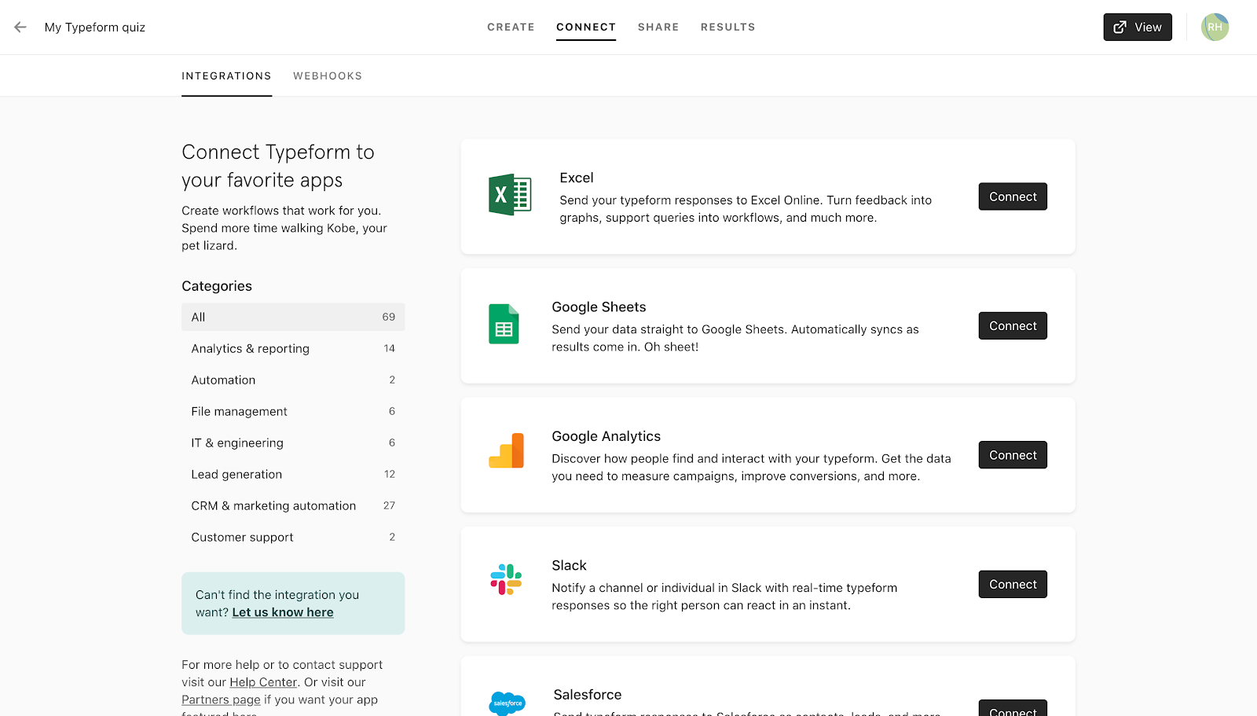Open the Partners page link
Image resolution: width=1257 pixels, height=716 pixels.
pos(221,699)
